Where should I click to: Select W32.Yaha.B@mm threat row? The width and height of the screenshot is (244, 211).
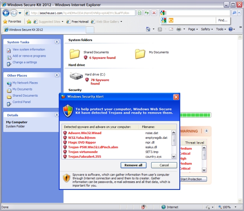[116, 138]
